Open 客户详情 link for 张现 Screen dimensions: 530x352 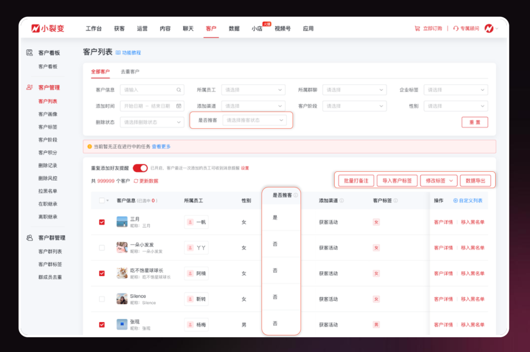[443, 325]
